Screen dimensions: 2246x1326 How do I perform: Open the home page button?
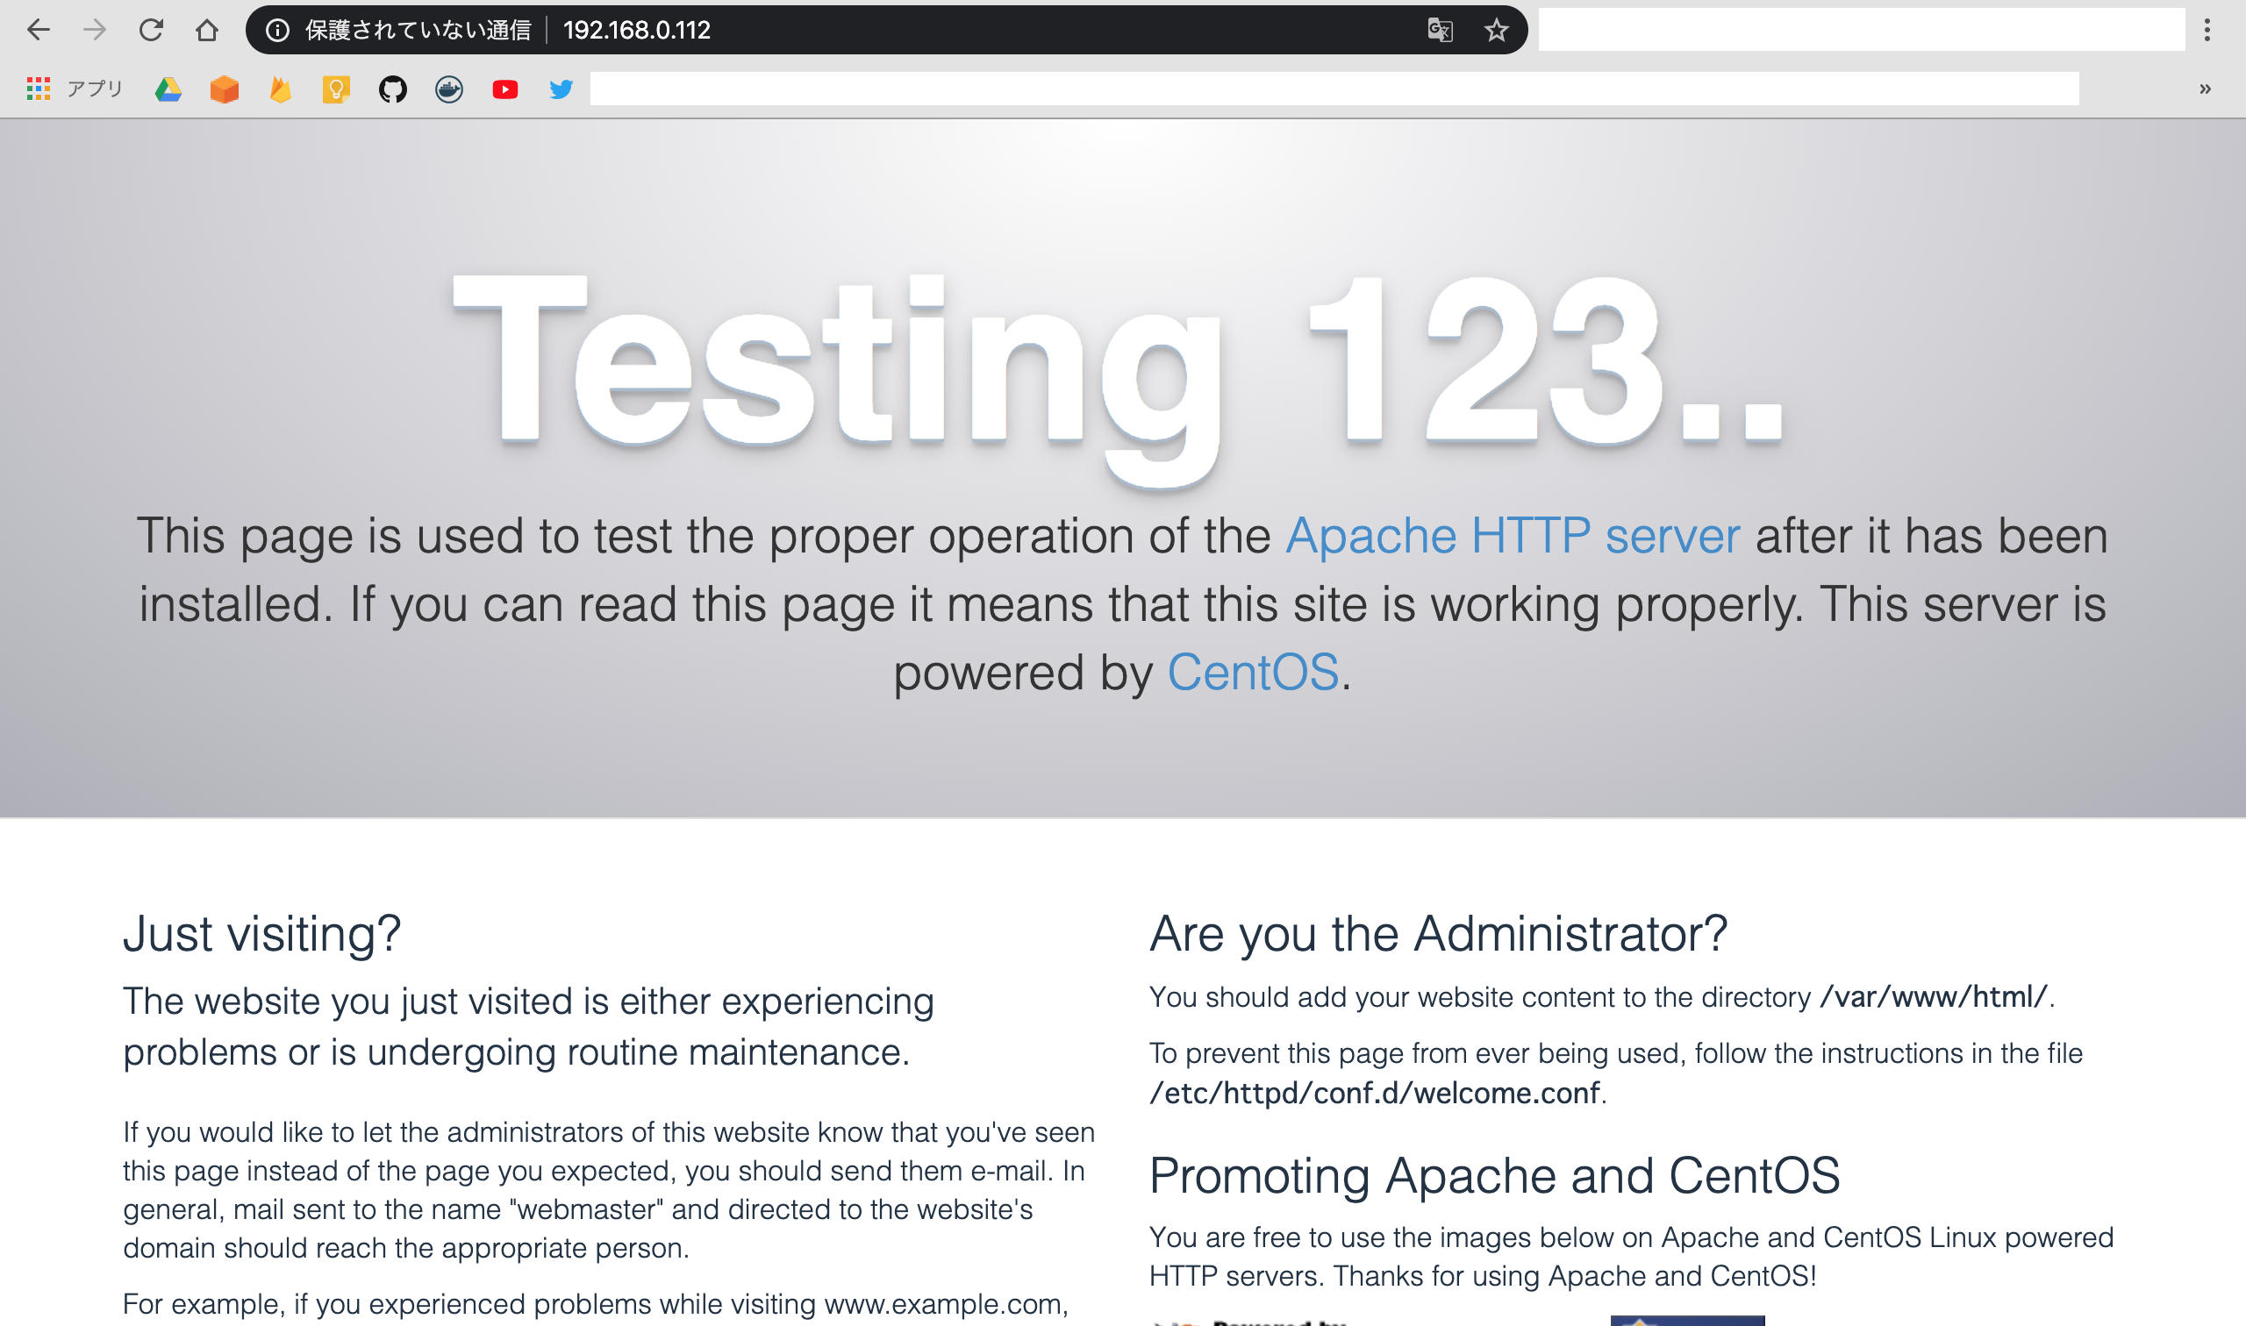[x=206, y=31]
